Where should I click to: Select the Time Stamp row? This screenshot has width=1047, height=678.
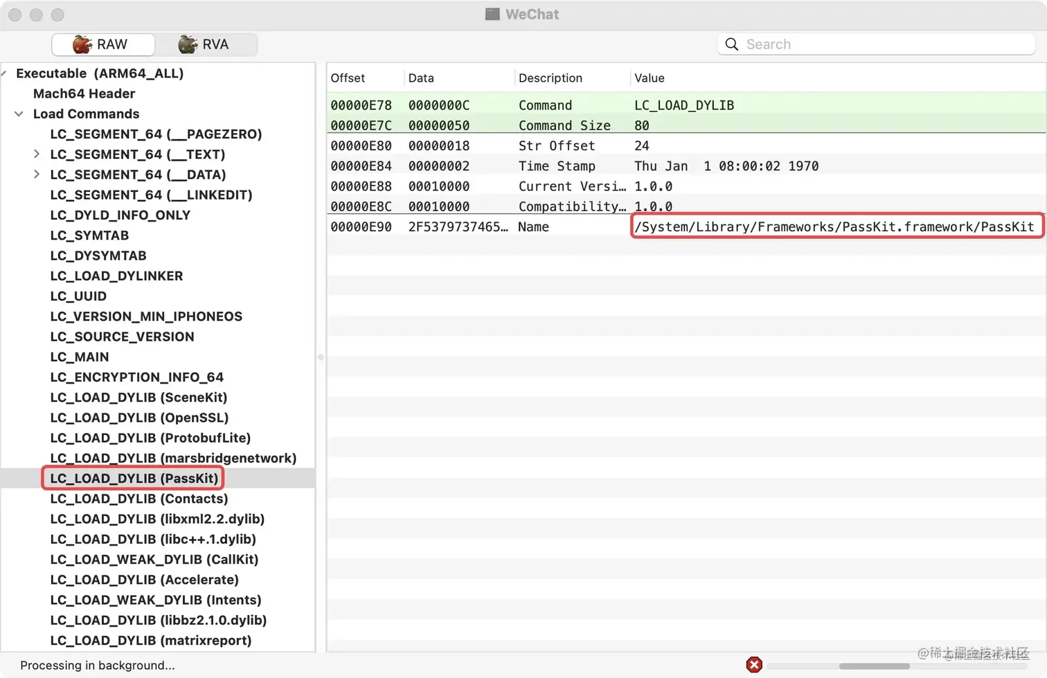click(x=686, y=166)
